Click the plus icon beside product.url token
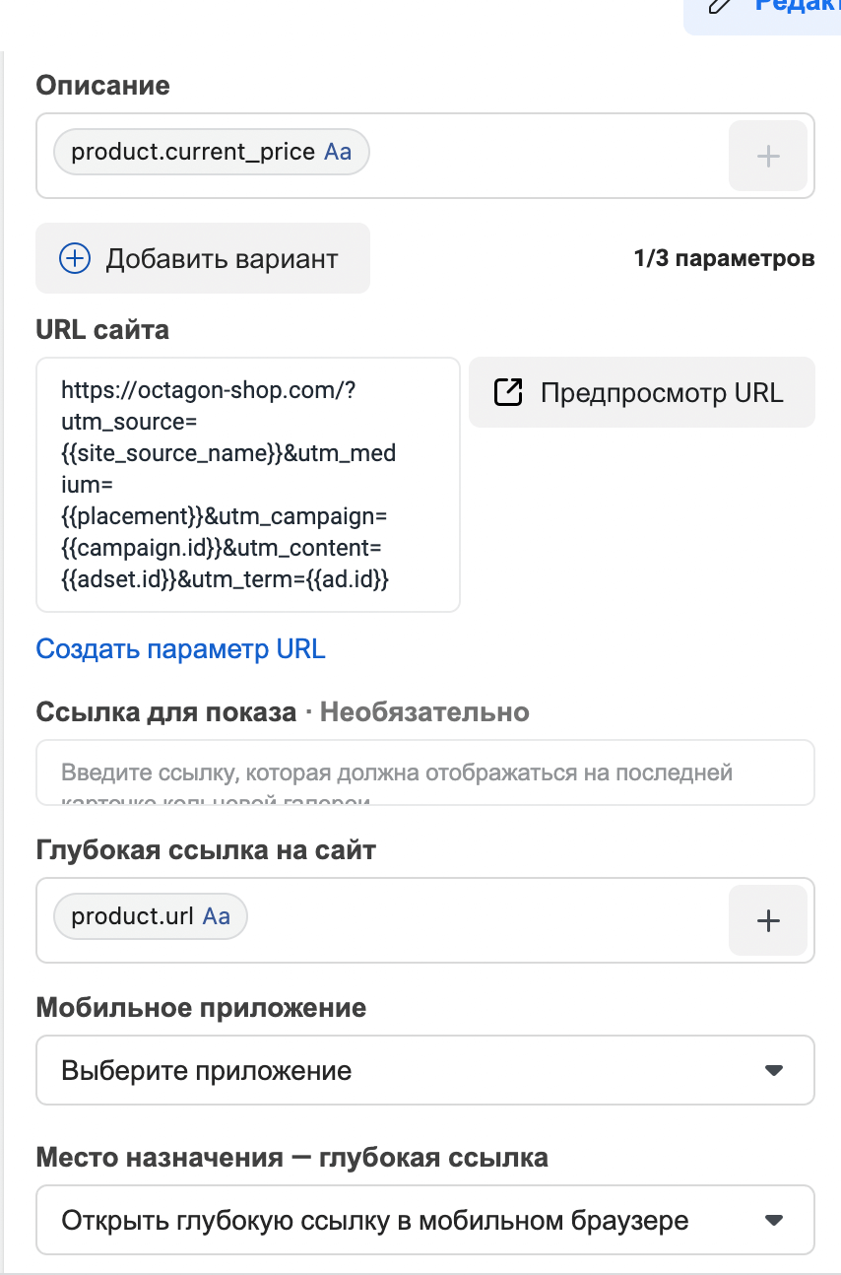Screen dimensions: 841x1275 point(767,919)
